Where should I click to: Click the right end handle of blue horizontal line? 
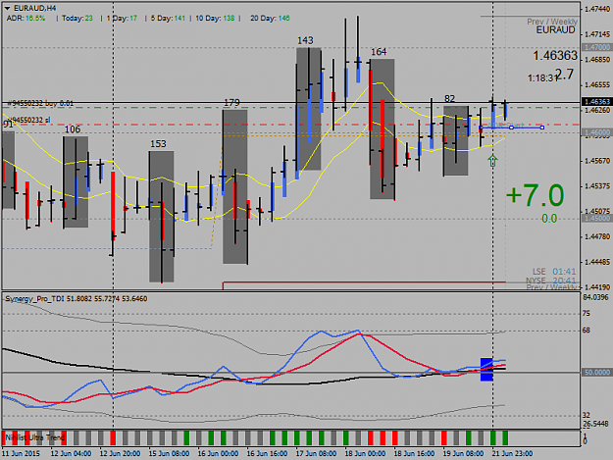point(542,128)
